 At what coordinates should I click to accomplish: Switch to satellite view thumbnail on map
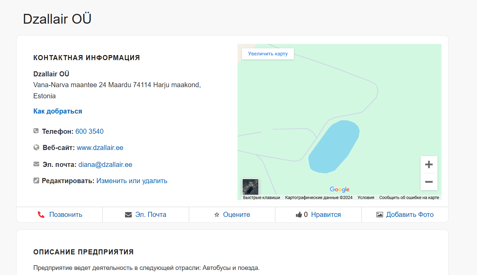coord(250,187)
